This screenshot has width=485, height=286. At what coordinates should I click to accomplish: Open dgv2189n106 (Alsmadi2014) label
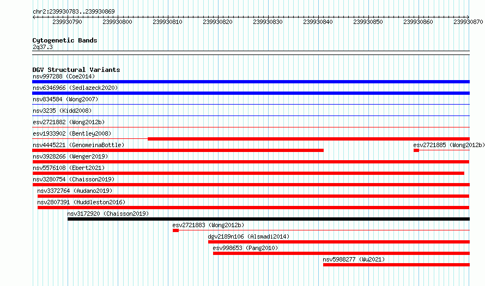[248, 236]
